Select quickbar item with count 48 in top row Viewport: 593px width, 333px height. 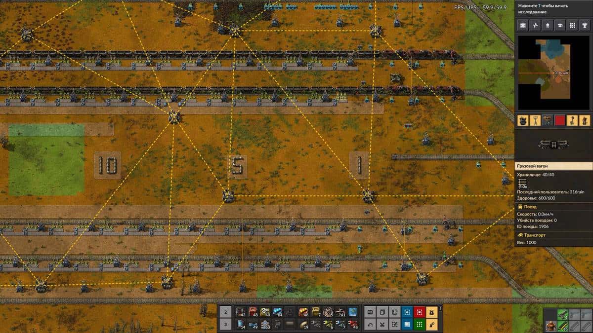tap(253, 312)
